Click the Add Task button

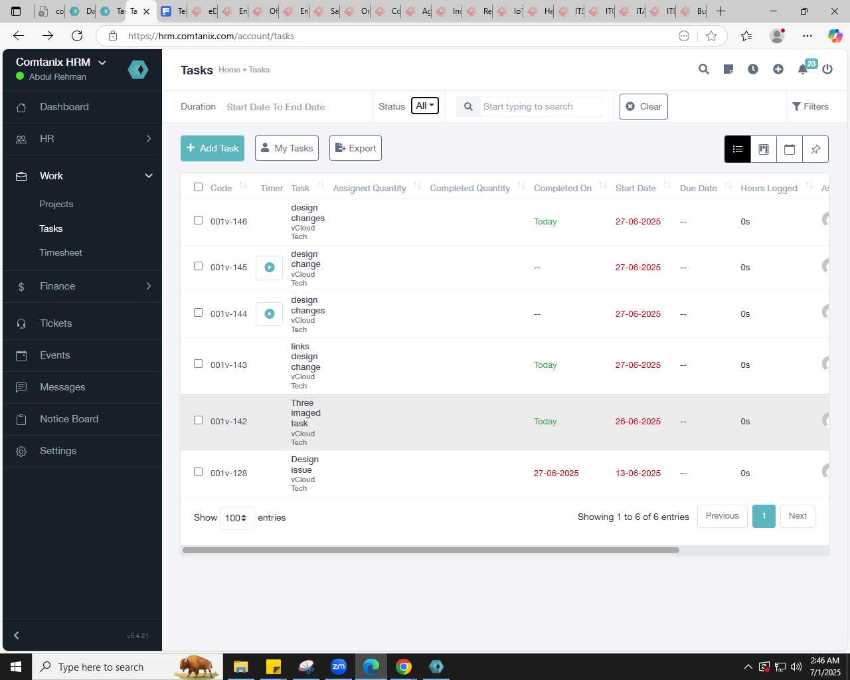pos(212,149)
